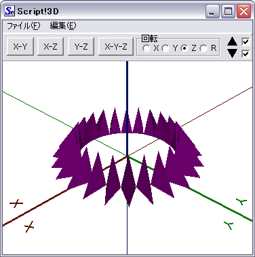Click the purple spiked ring model
This screenshot has height=257, width=255.
[x=128, y=157]
